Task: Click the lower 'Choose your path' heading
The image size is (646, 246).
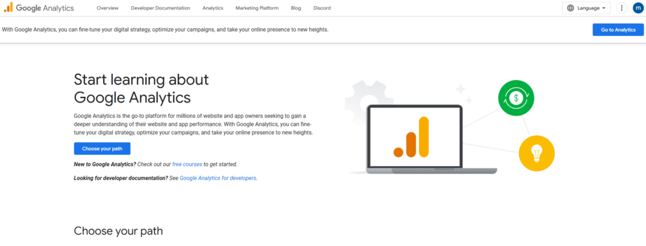Action: tap(118, 231)
